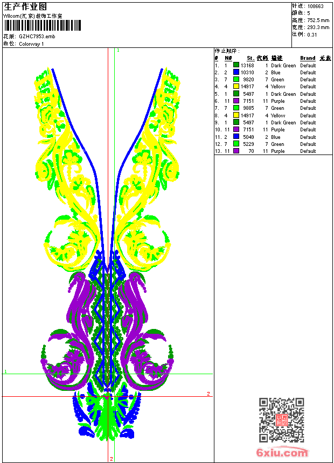Click the N# column header

click(228, 58)
